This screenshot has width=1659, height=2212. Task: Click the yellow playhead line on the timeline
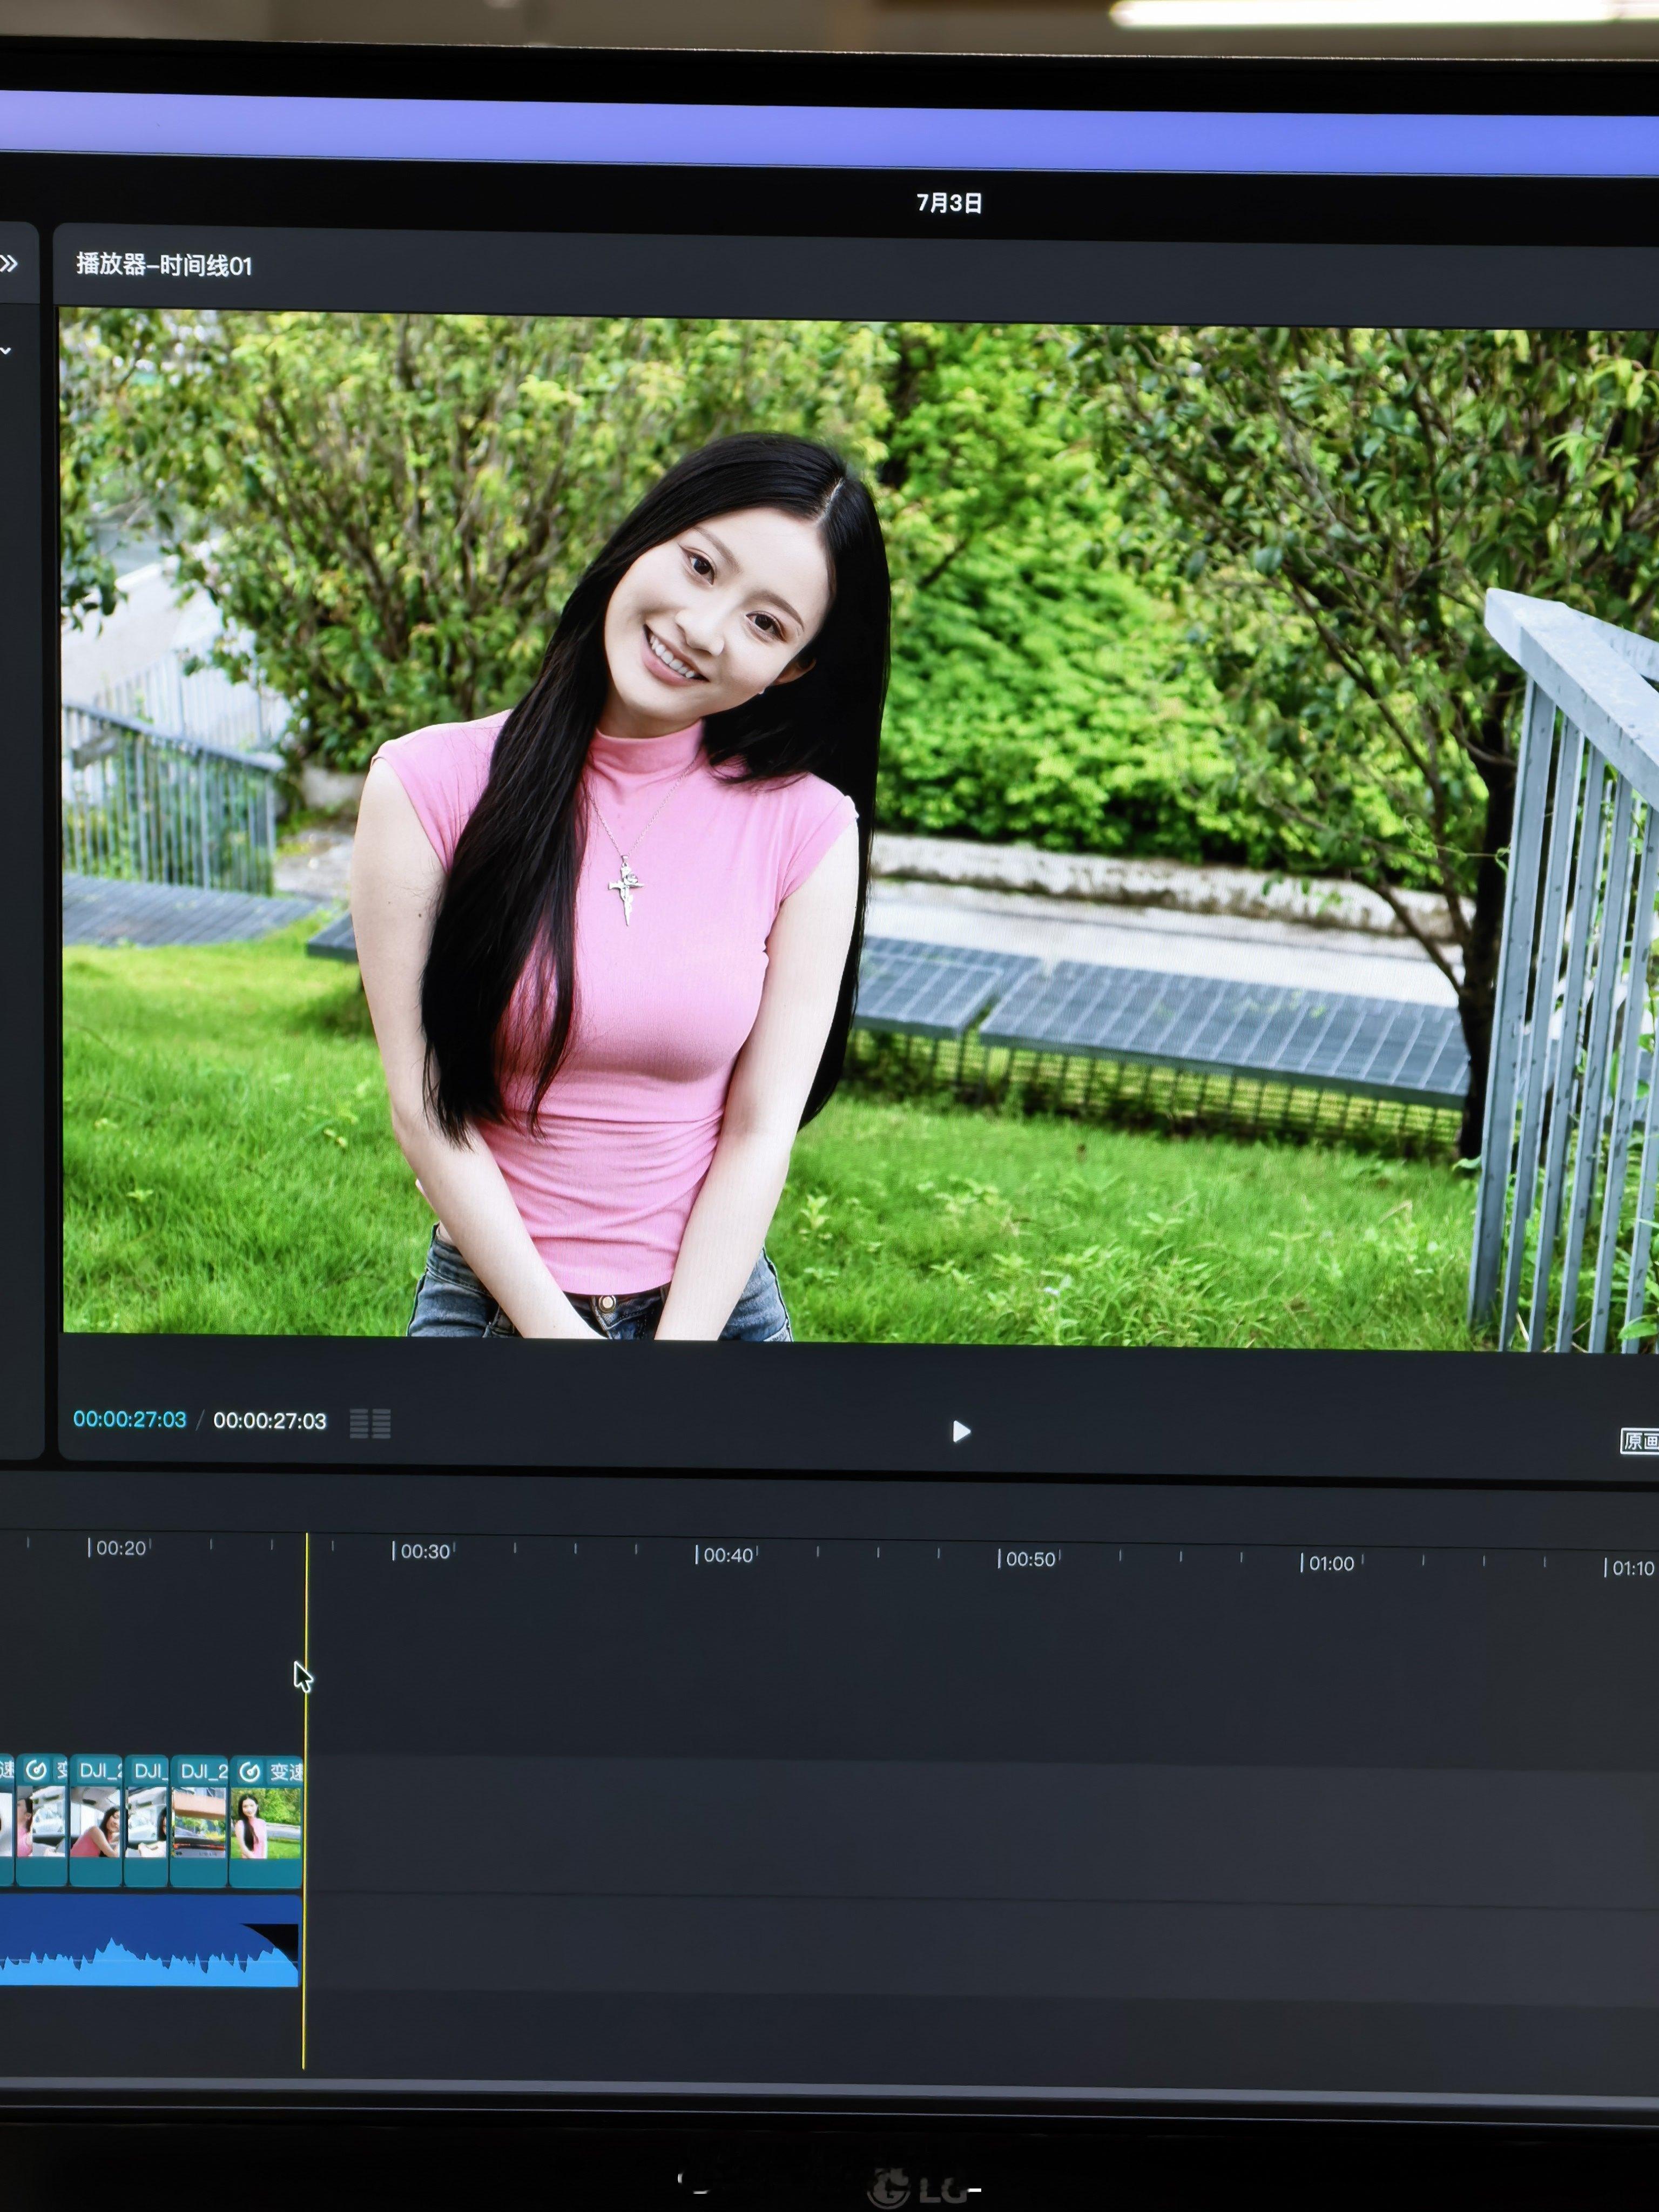click(x=305, y=1800)
